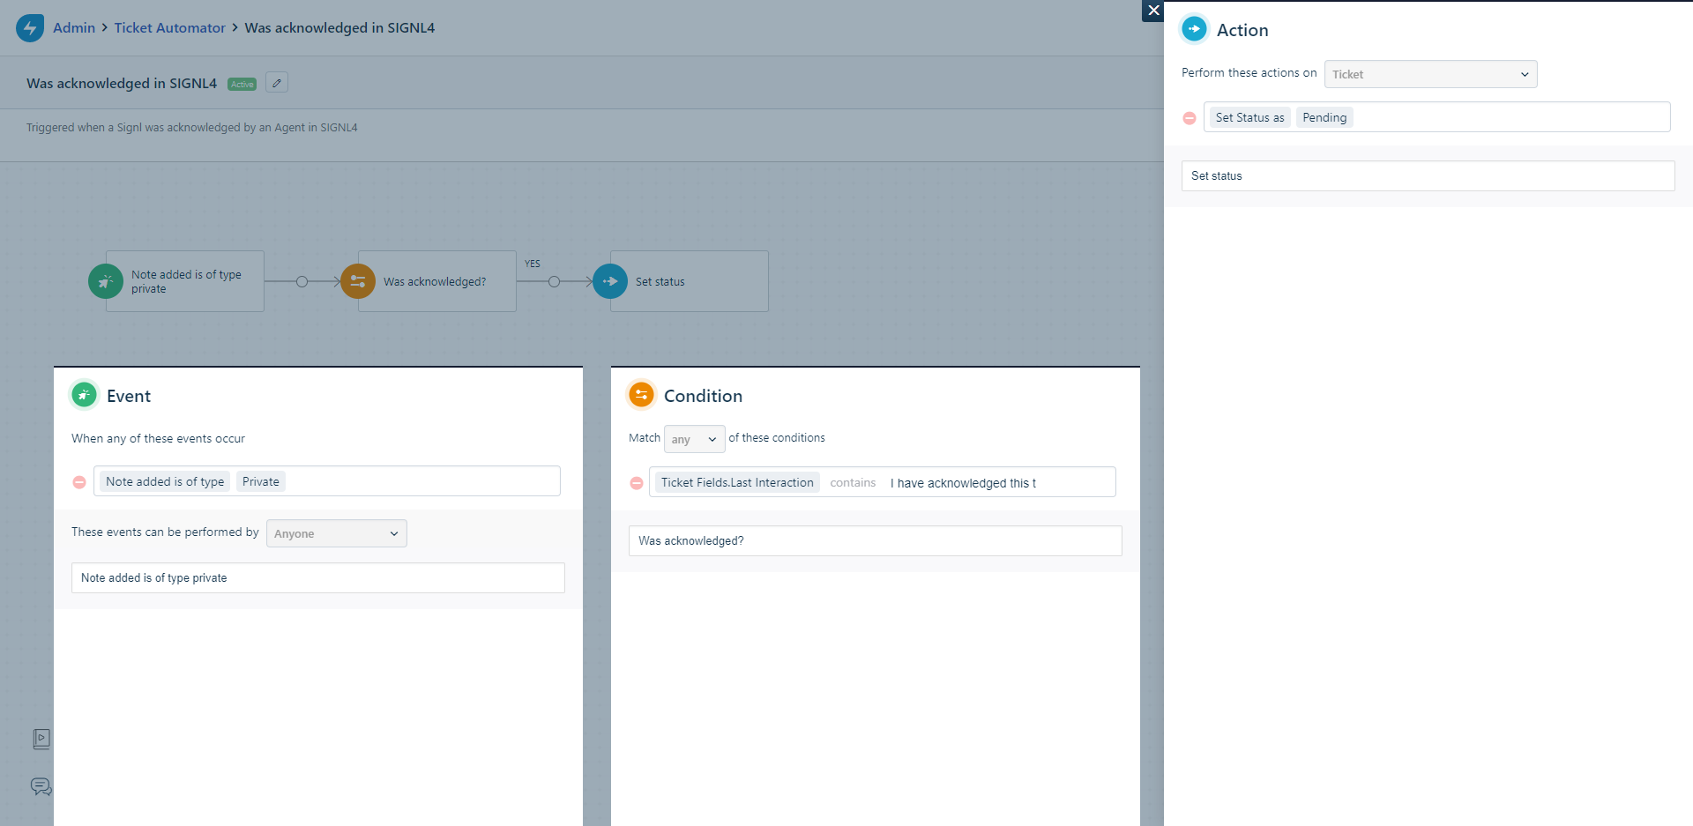
Task: Click the pencil edit icon beside the workflow title
Action: tap(277, 83)
